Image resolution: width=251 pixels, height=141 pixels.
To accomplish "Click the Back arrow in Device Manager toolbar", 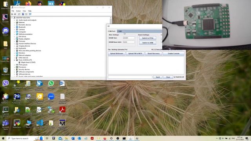I will 12,14.
